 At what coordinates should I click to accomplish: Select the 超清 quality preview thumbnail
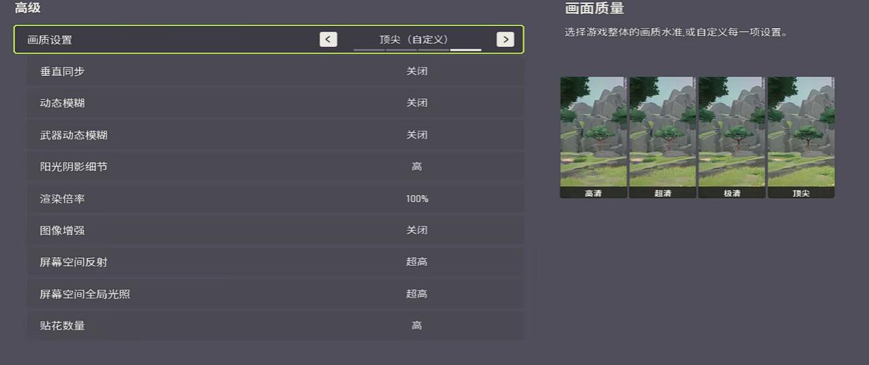click(x=662, y=137)
